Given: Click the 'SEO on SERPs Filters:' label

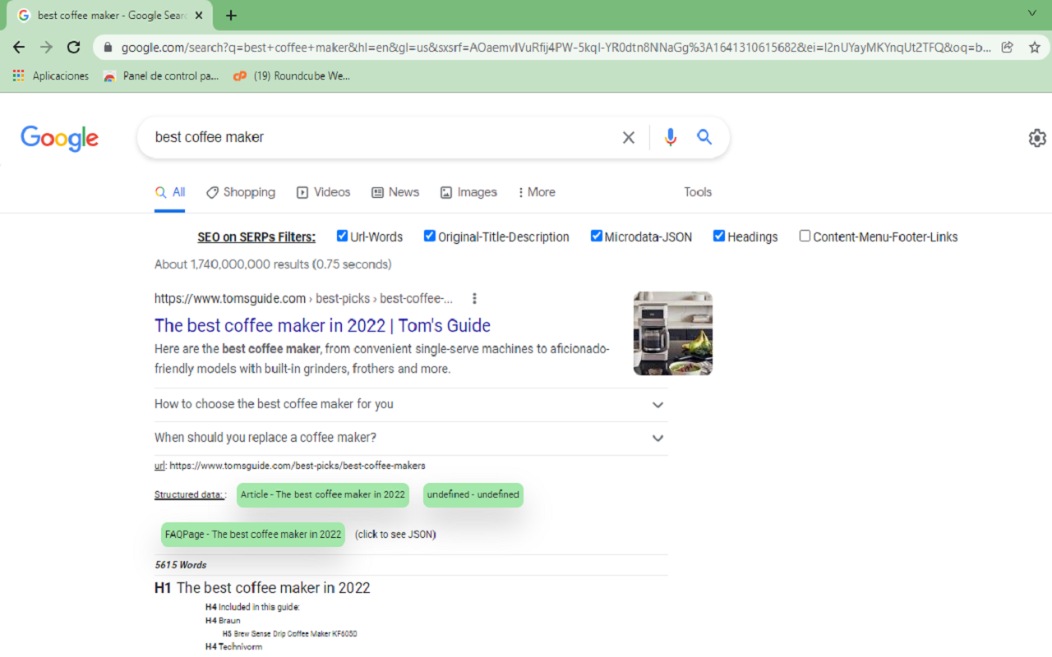Looking at the screenshot, I should pos(256,237).
